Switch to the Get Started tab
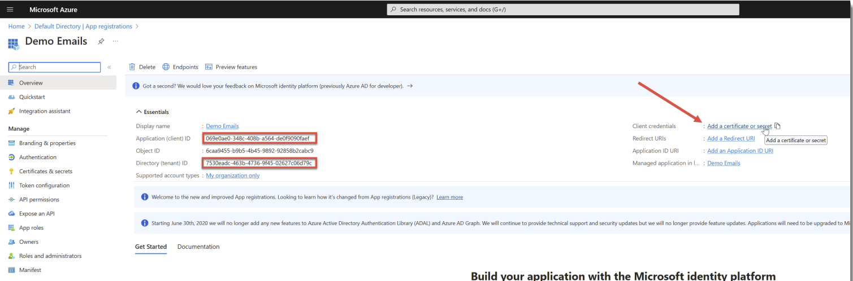The image size is (853, 281). (x=151, y=247)
